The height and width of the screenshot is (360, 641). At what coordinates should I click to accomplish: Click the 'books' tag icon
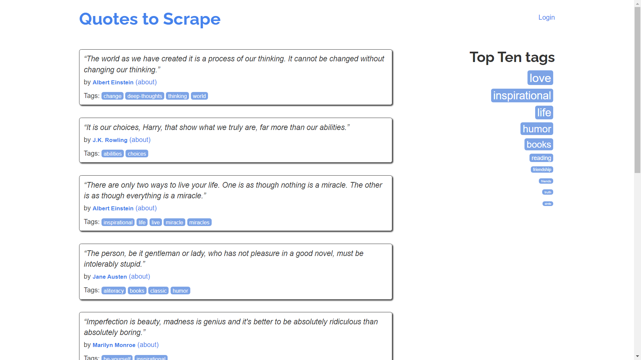coord(539,144)
